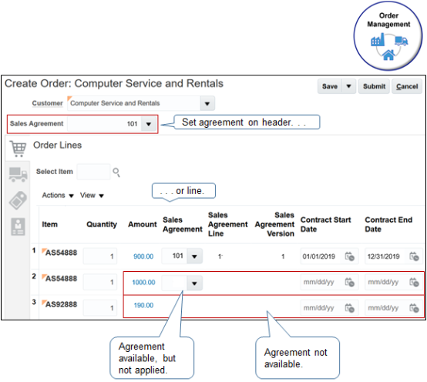Expand the Save button dropdown arrow
The image size is (427, 382).
click(x=349, y=86)
